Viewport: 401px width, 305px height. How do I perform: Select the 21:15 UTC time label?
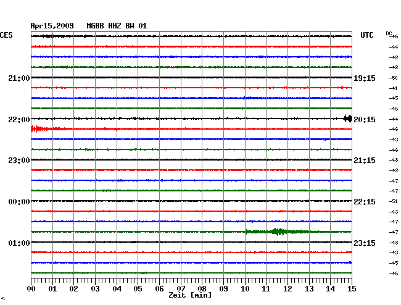click(365, 161)
